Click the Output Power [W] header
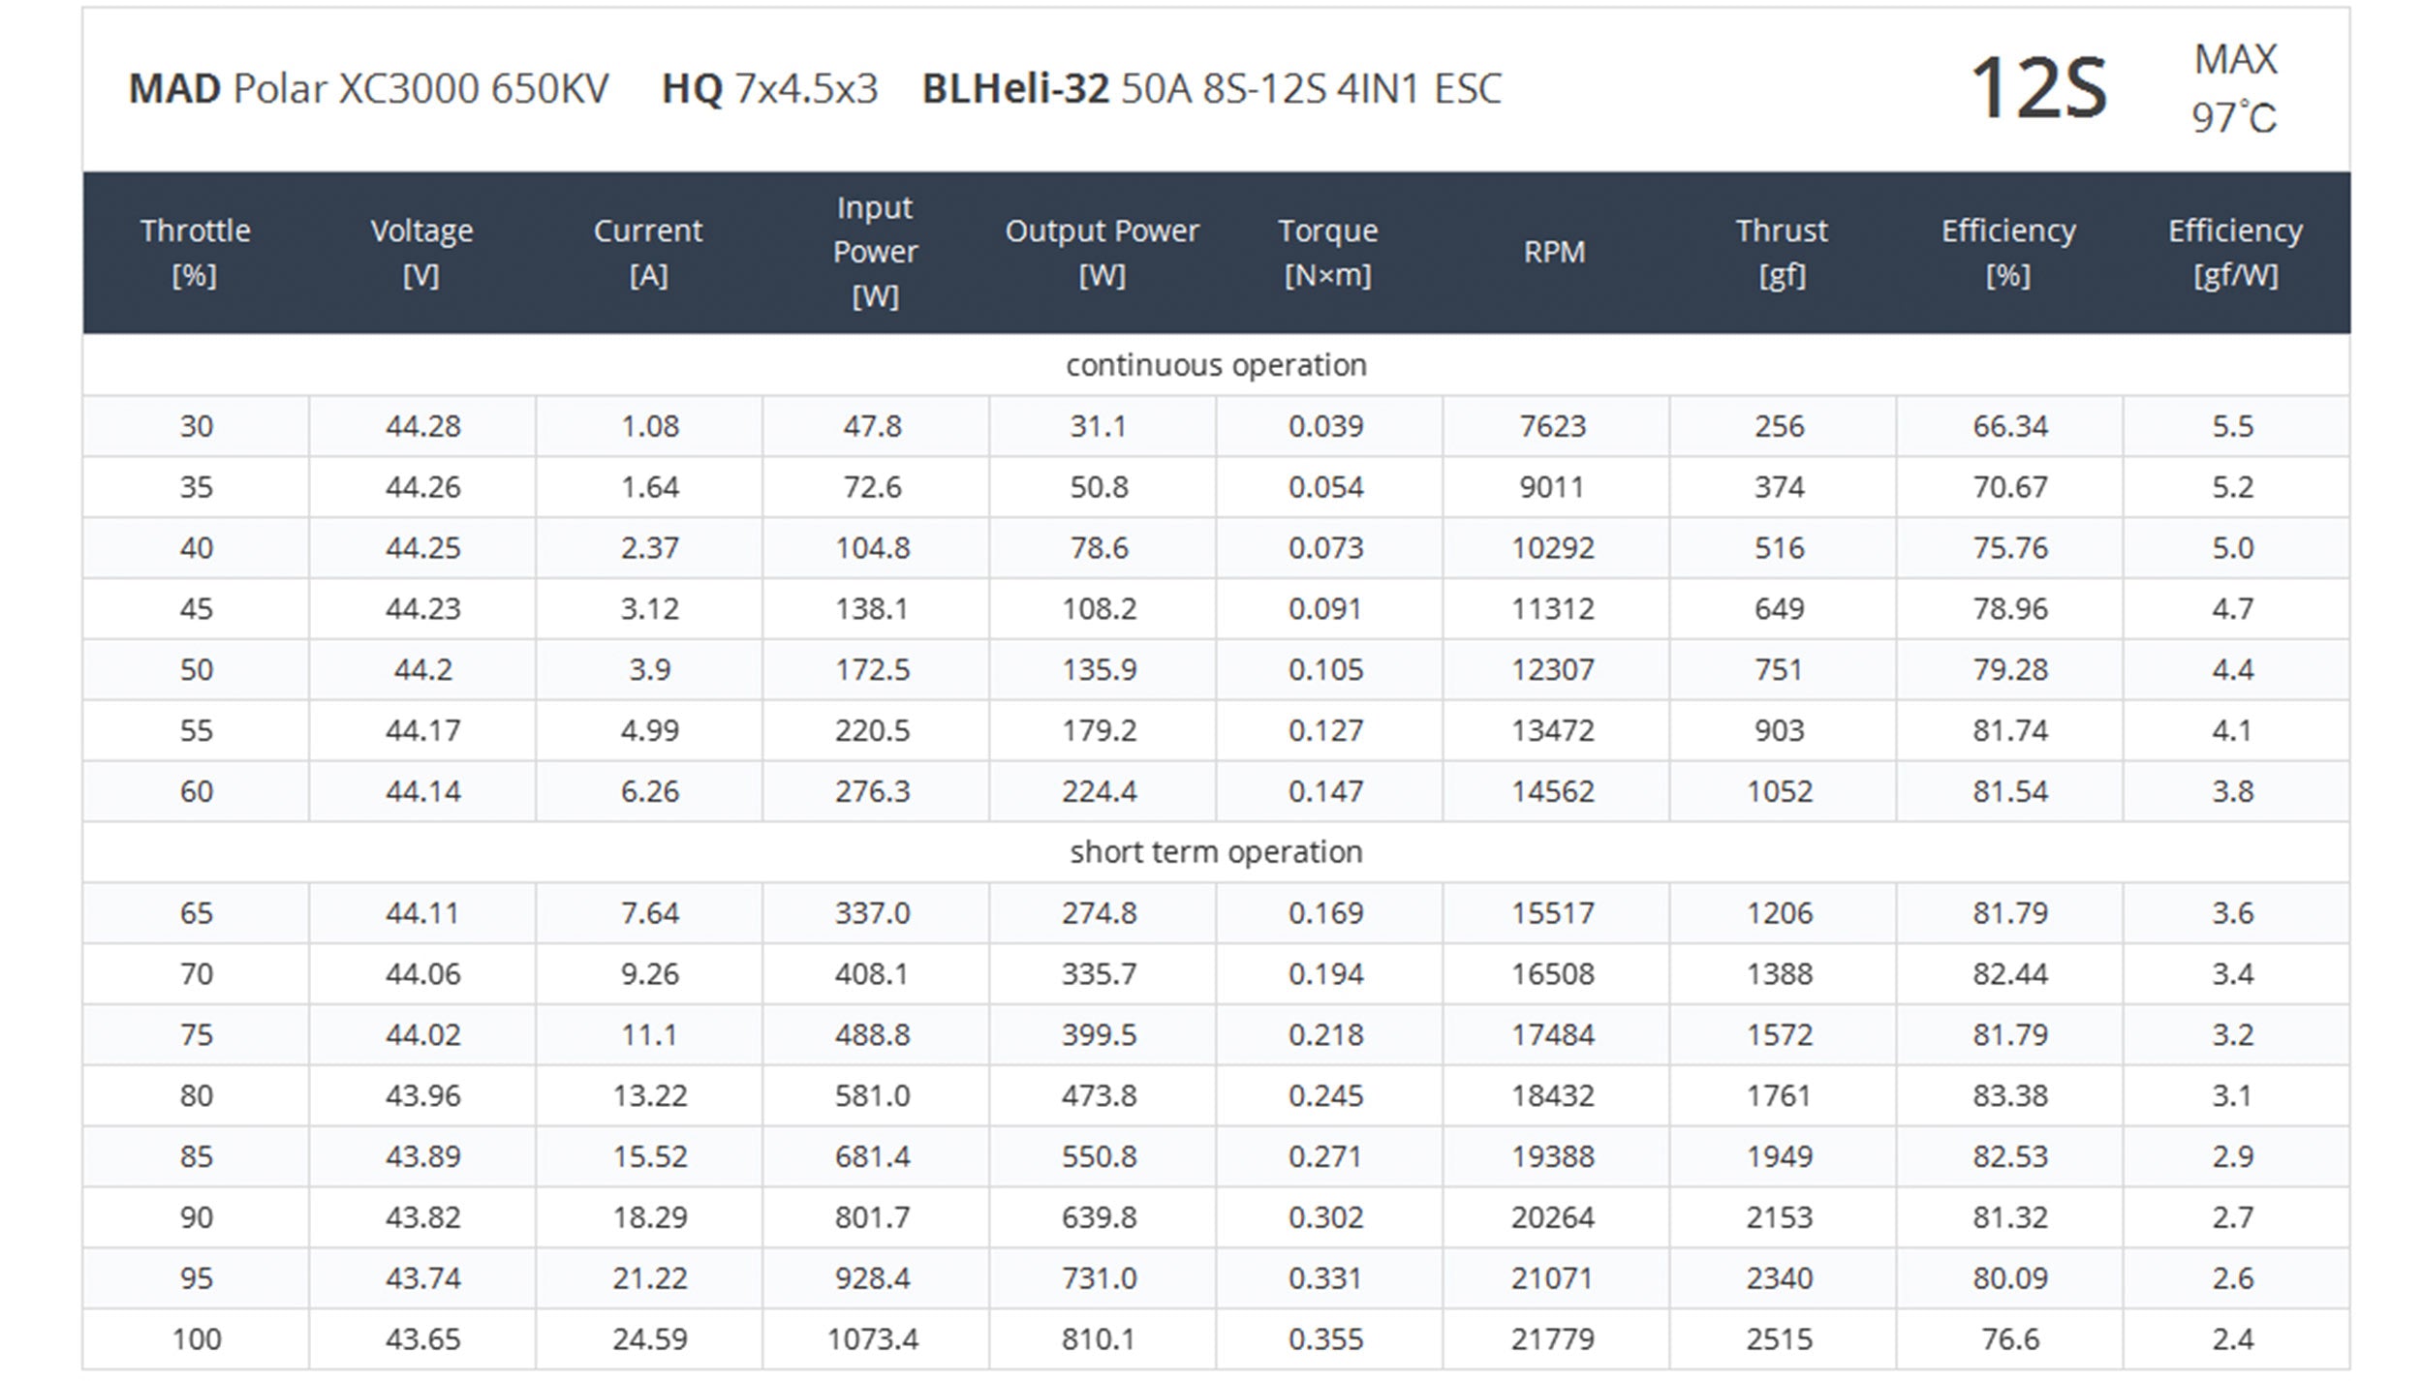Viewport: 2422px width, 1381px height. (x=1102, y=253)
